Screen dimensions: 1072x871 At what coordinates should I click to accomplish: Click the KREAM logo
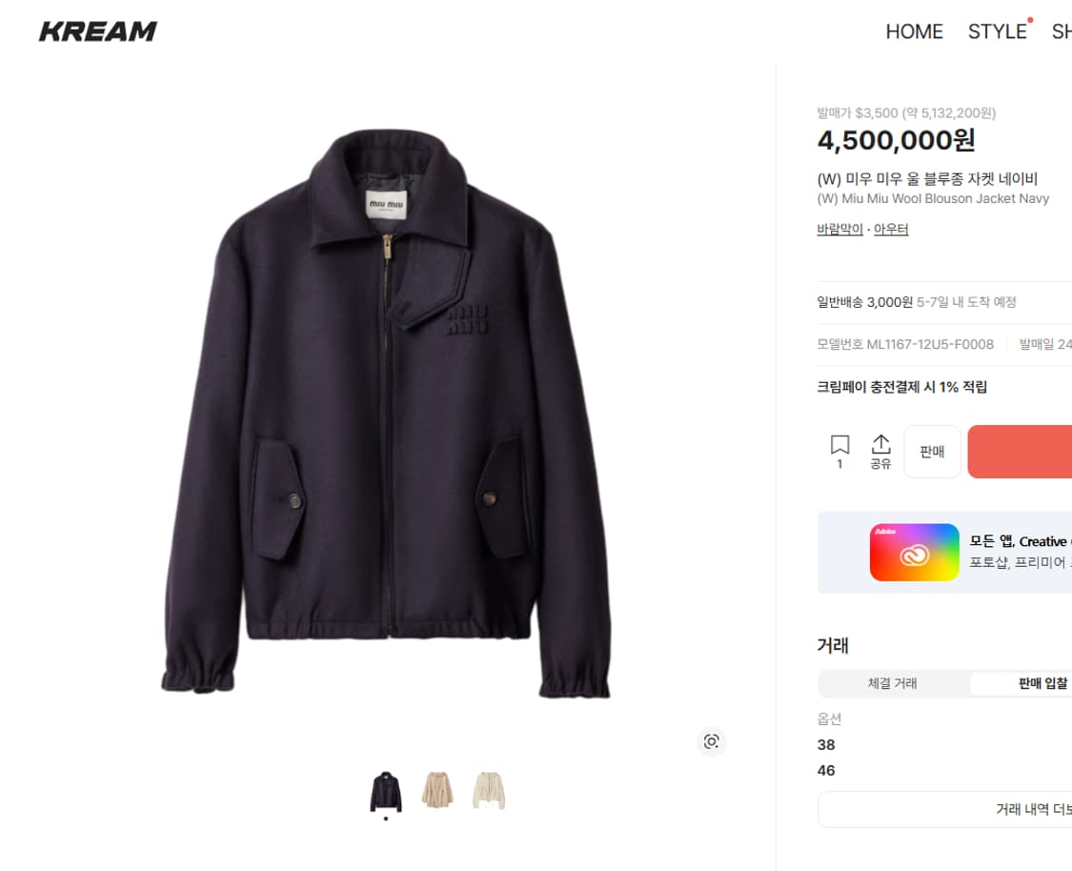98,31
